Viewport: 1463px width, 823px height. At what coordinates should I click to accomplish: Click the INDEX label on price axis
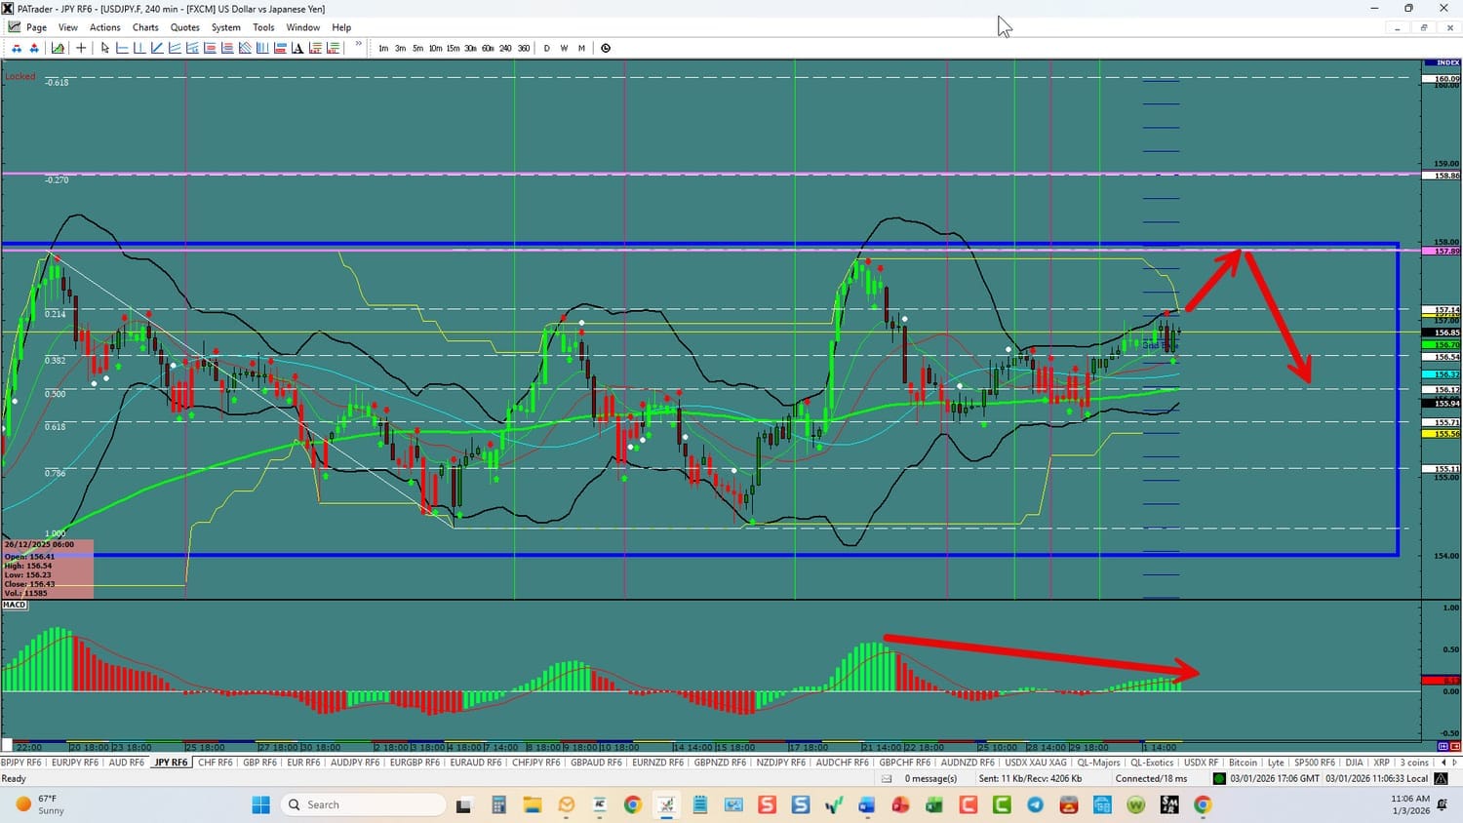1447,62
